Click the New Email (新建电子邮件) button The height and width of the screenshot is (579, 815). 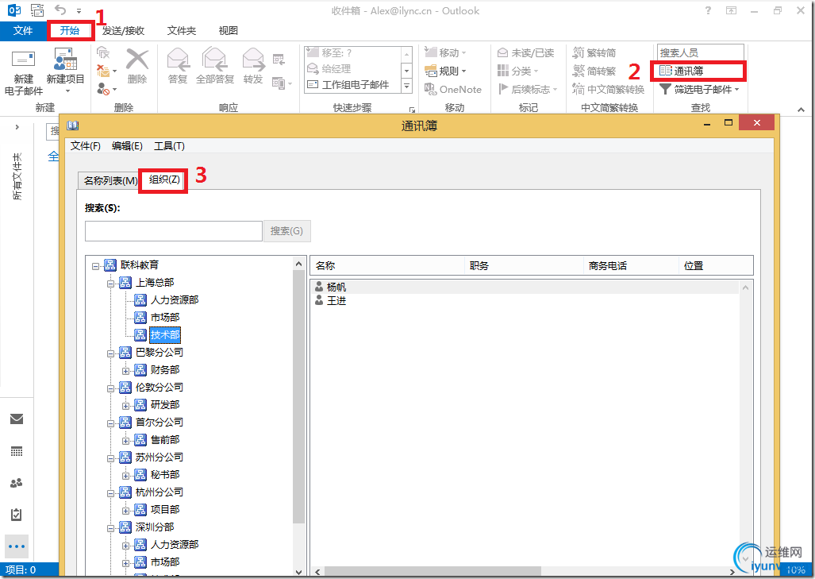pyautogui.click(x=23, y=73)
